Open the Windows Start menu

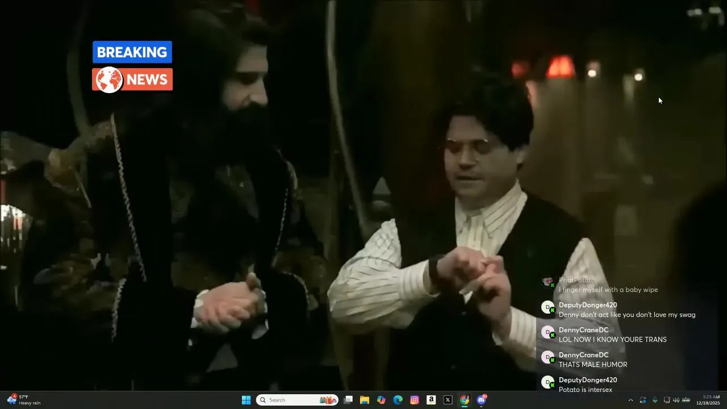pyautogui.click(x=246, y=400)
